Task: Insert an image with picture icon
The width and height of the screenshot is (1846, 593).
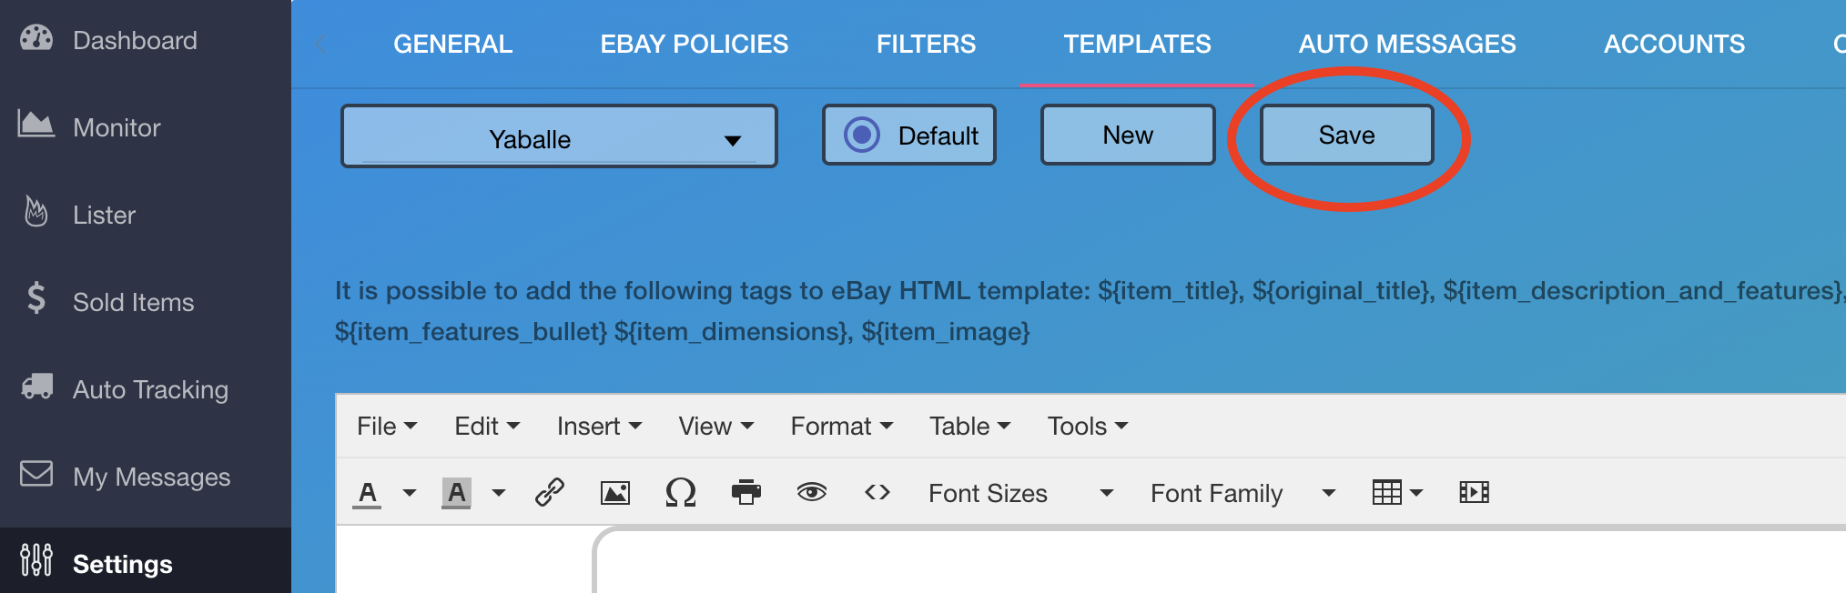Action: [615, 493]
